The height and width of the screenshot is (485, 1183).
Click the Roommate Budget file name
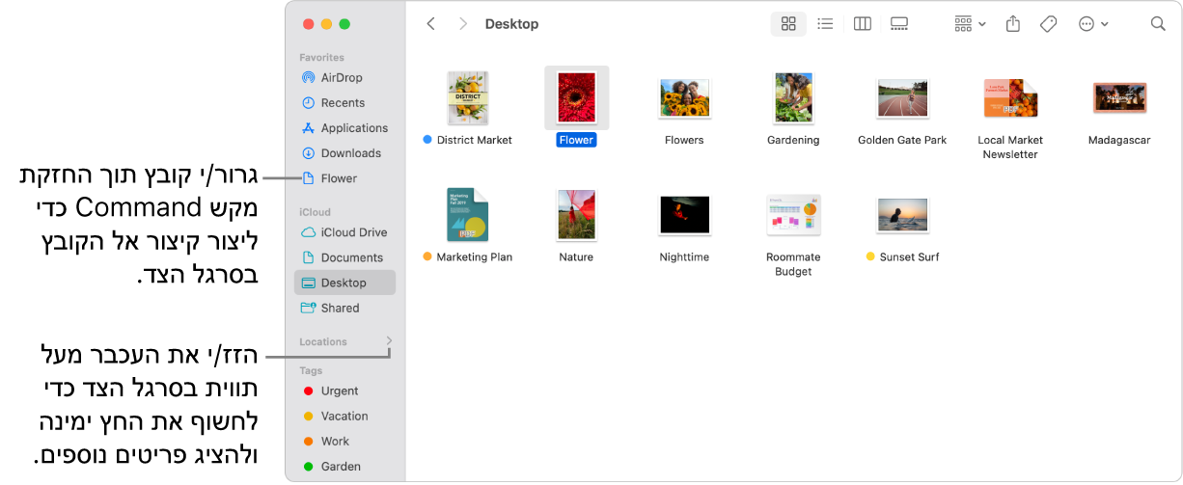coord(793,264)
